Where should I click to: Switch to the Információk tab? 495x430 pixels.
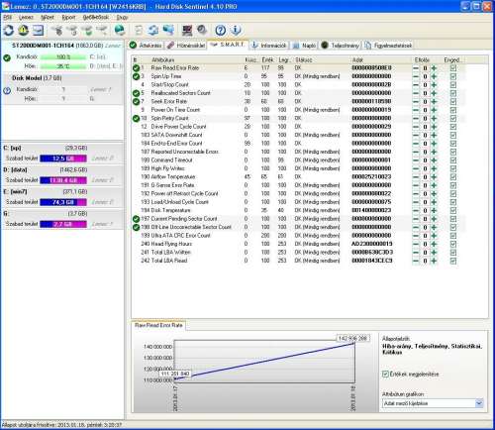click(268, 46)
